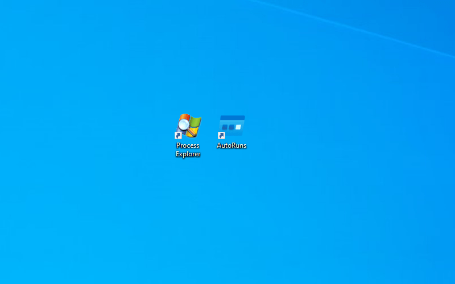Select the Process Explorer desktop shortcut icon
This screenshot has height=284, width=455.
188,126
